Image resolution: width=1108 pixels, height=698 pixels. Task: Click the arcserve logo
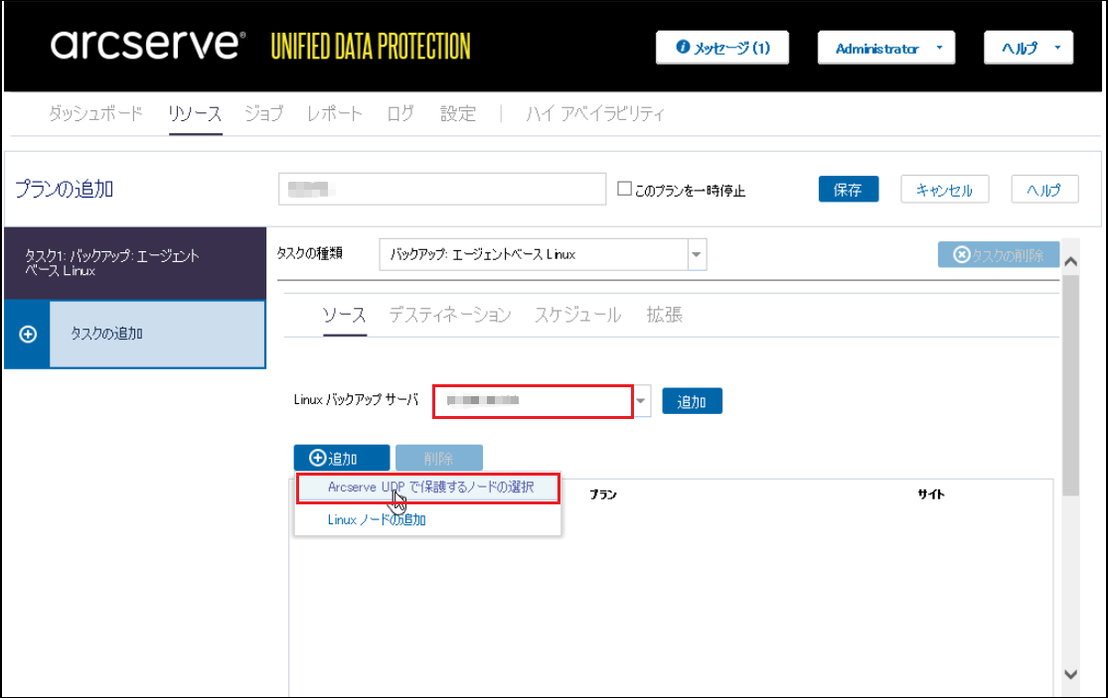coord(147,45)
